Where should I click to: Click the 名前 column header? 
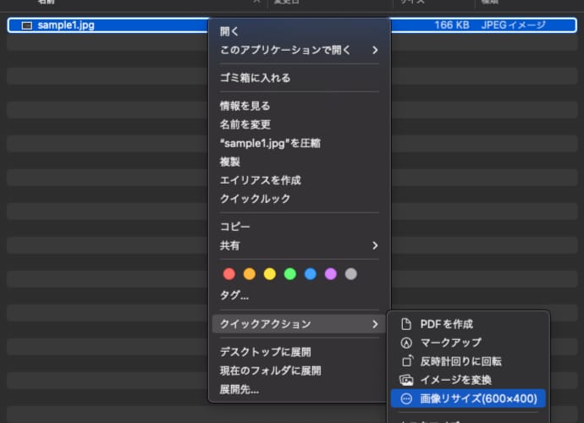click(x=47, y=3)
